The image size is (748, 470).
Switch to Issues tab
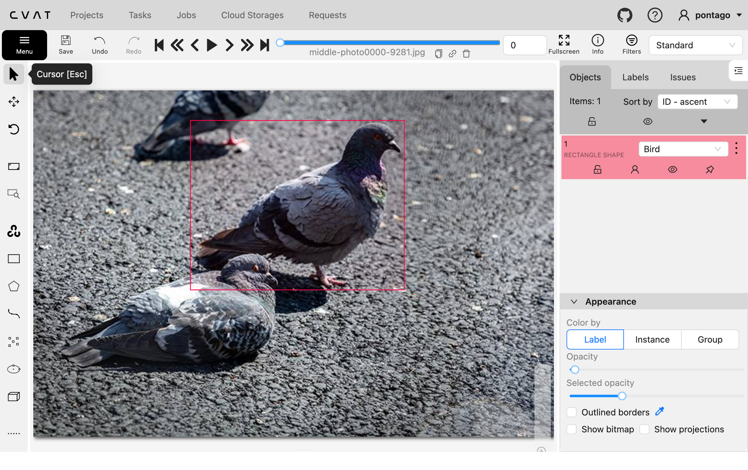pyautogui.click(x=683, y=77)
